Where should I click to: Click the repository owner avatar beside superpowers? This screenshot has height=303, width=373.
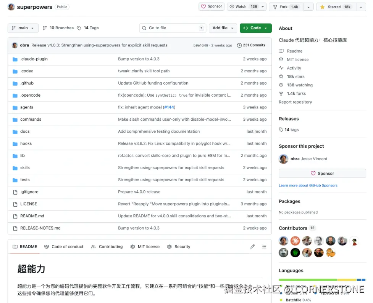point(11,7)
